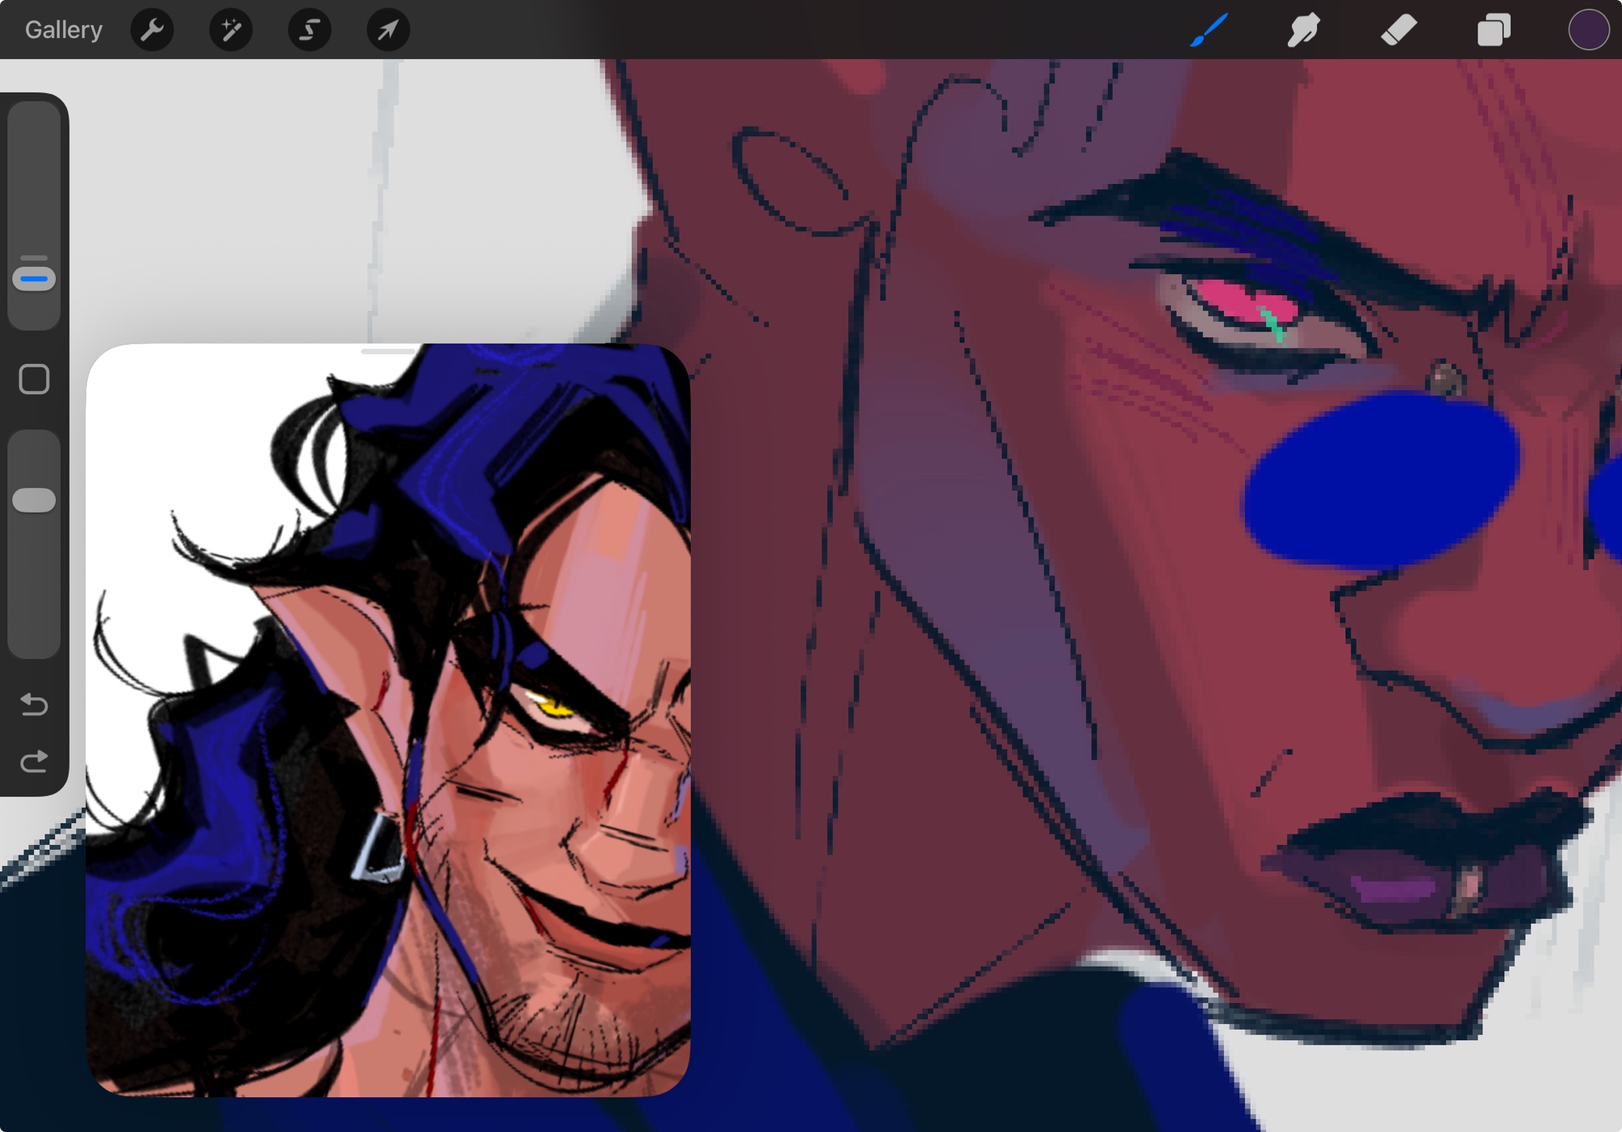This screenshot has width=1622, height=1132.
Task: Select the Smudge tool
Action: pyautogui.click(x=1303, y=30)
